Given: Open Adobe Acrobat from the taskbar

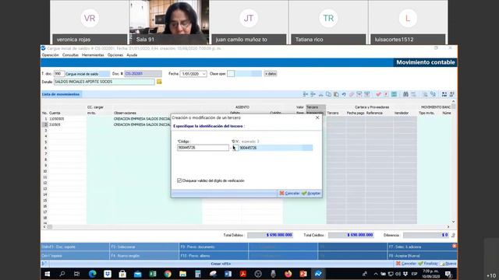Looking at the screenshot, I should pos(242,274).
